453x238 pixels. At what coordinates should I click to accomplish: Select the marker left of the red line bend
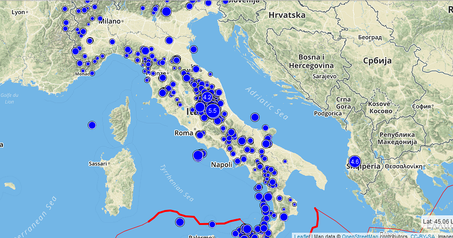(179, 222)
